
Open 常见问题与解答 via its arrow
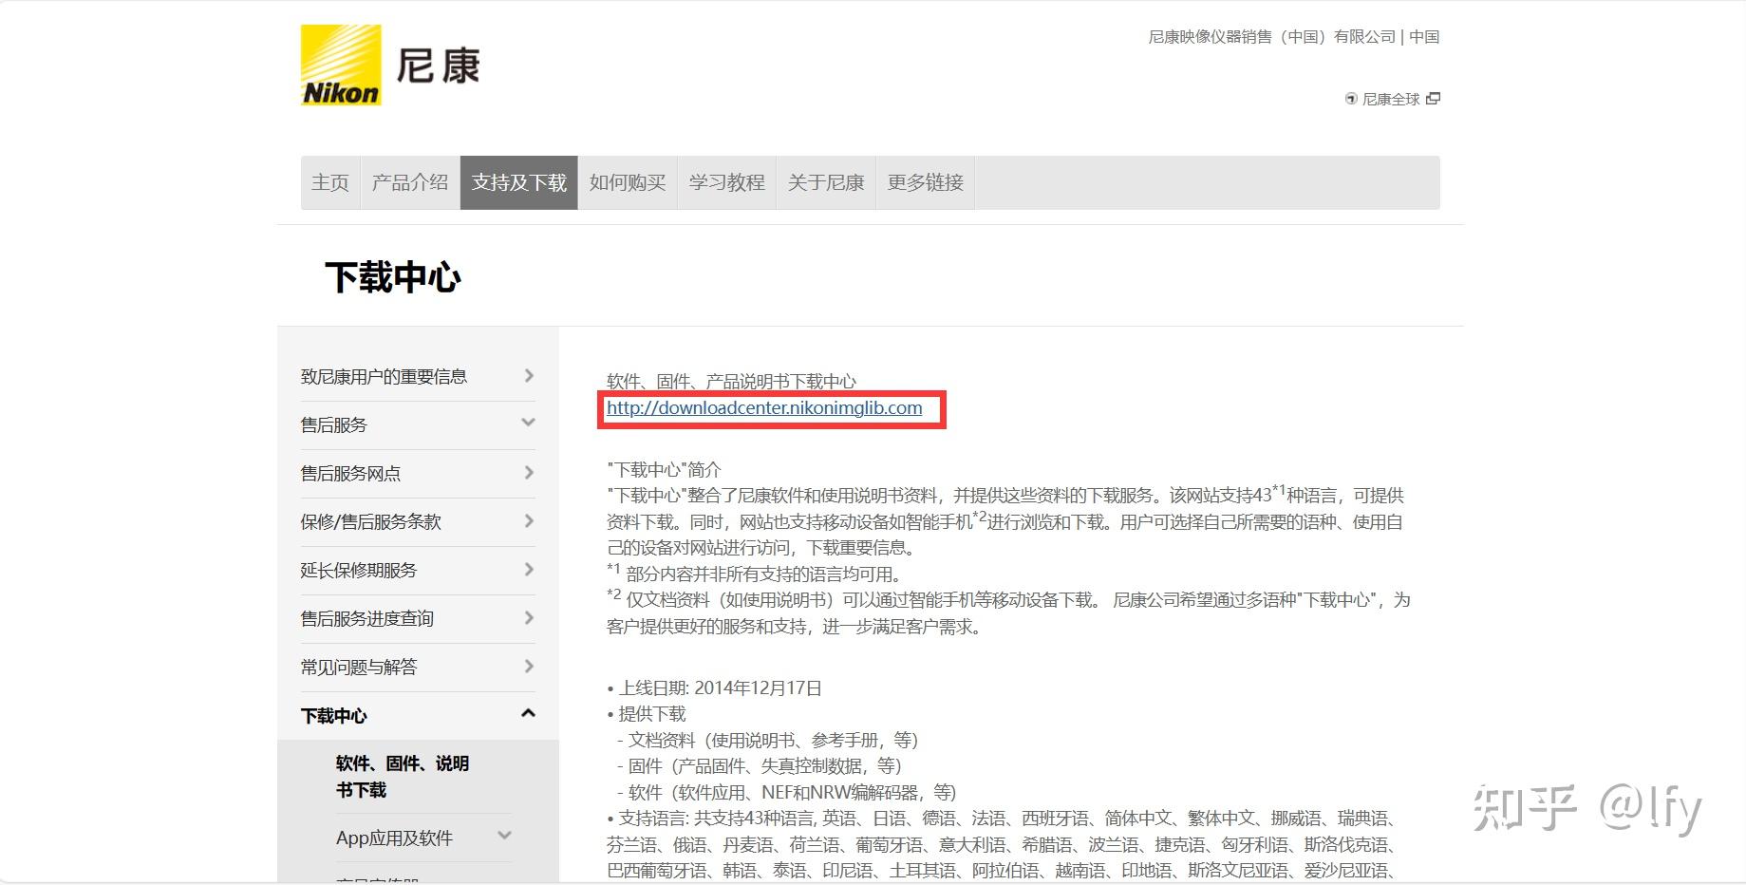(528, 667)
